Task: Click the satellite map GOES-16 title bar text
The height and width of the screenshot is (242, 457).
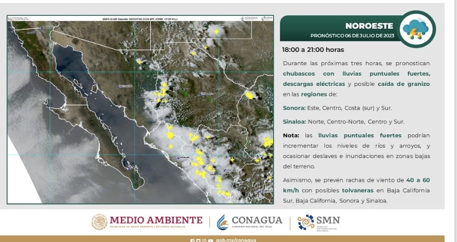Action: (140, 19)
